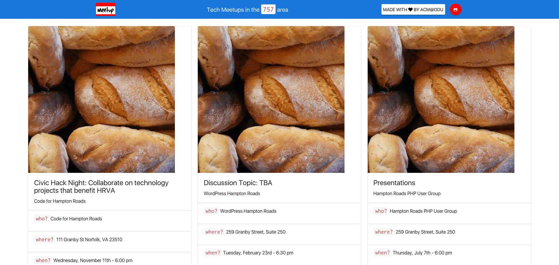
Task: Click the who? tag on the Presentations card
Action: point(381,211)
